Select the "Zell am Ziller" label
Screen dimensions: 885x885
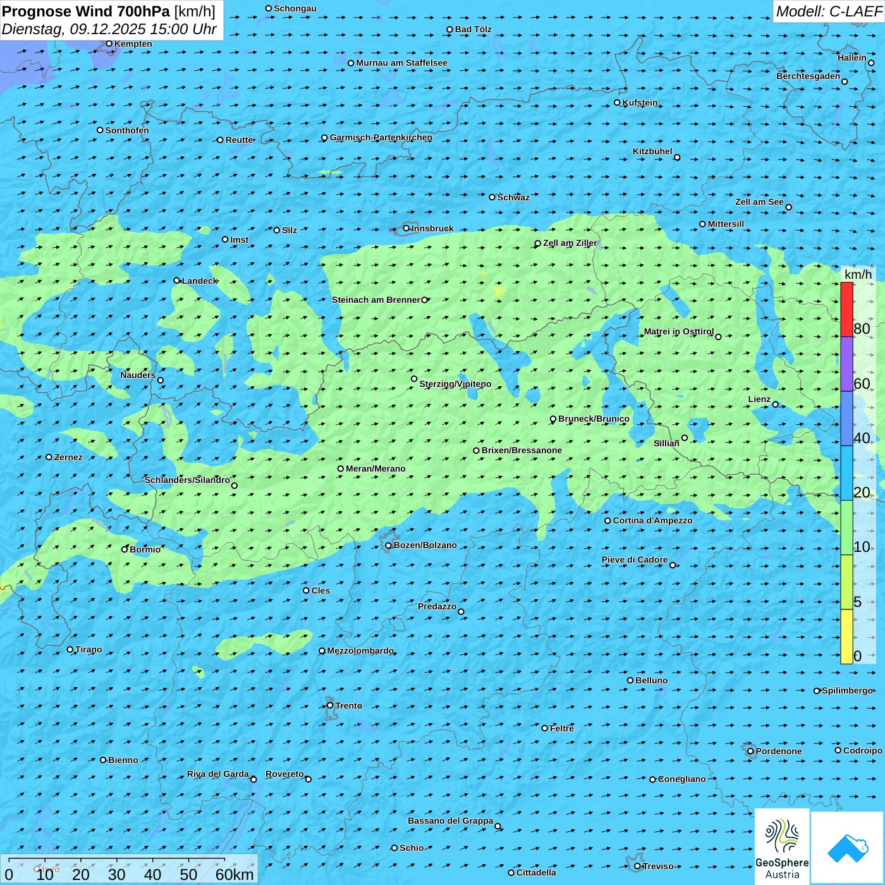pyautogui.click(x=570, y=243)
